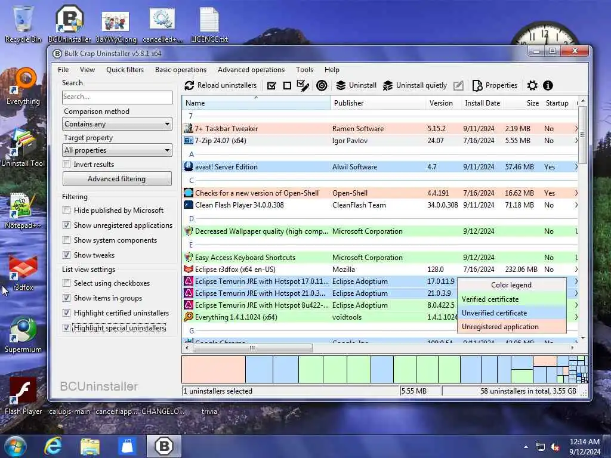Click the Advanced filtering button

point(117,179)
